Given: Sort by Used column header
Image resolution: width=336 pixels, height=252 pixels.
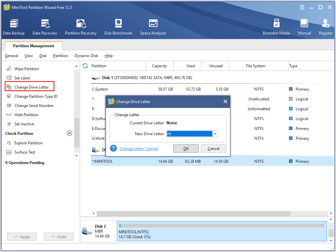Looking at the screenshot, I should tap(187, 66).
